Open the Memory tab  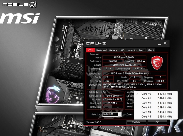[x=113, y=50]
